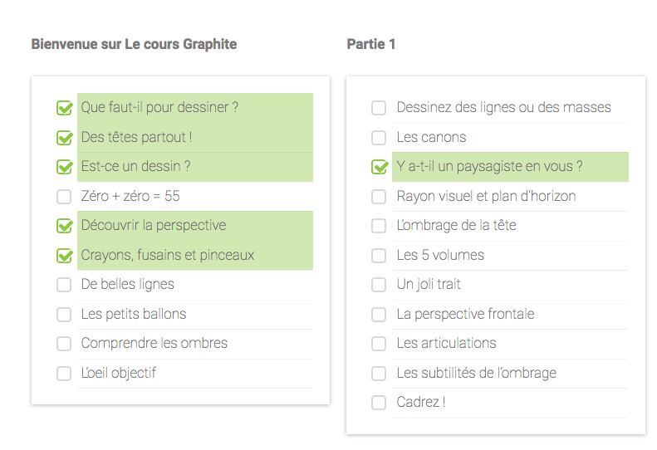Uncheck the "Que faut-il pour dessiner ?" checkbox
Screen dimensions: 657x450
point(64,108)
